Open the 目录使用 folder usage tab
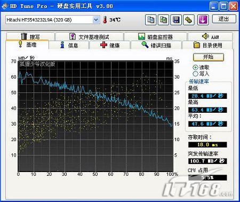Viewport: 240px width, 202px height. [x=207, y=45]
